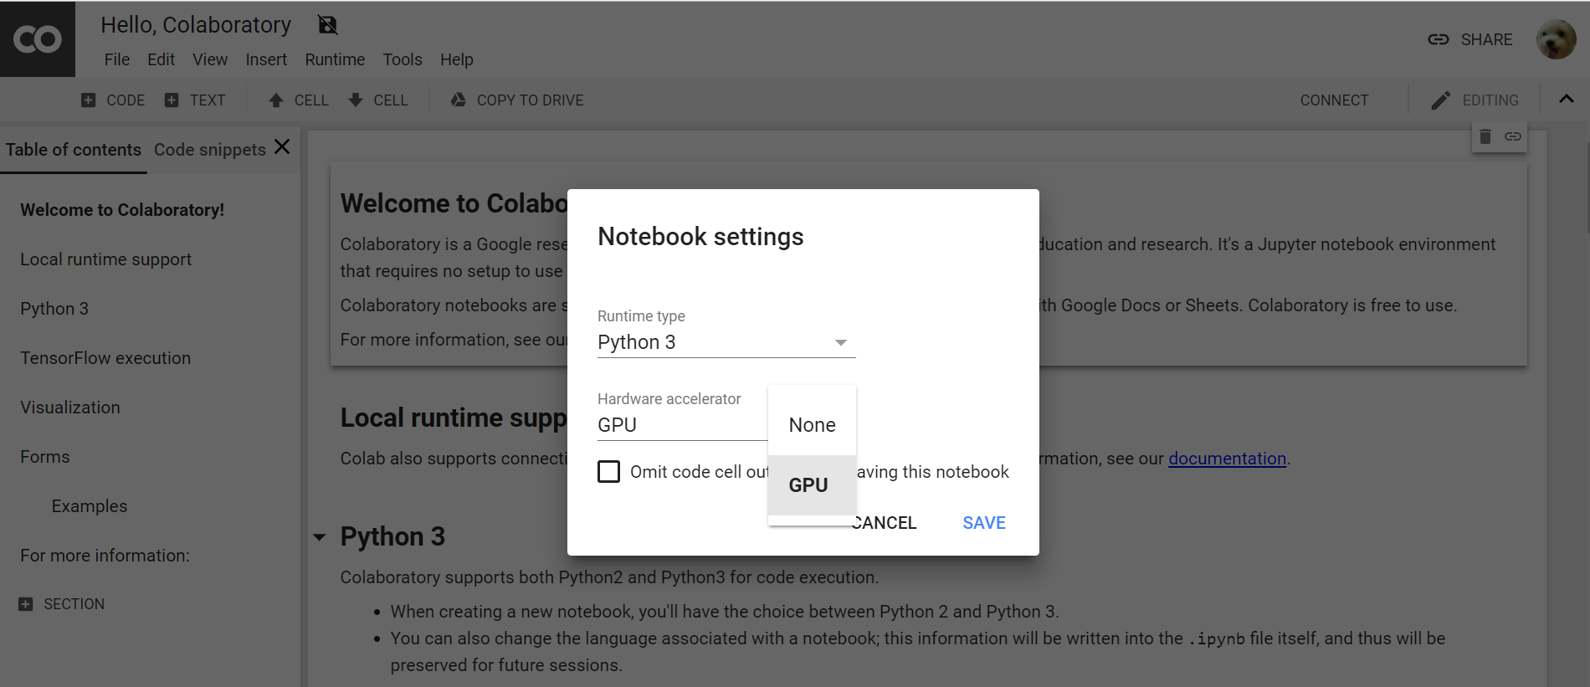
Task: Select None as hardware accelerator
Action: pos(812,425)
